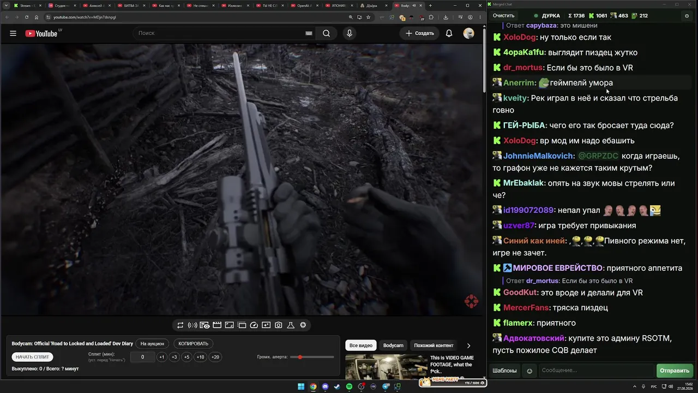Switch to the Stream browser tab

27,5
